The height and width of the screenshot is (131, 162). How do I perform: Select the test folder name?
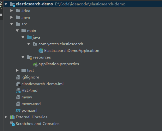30,71
